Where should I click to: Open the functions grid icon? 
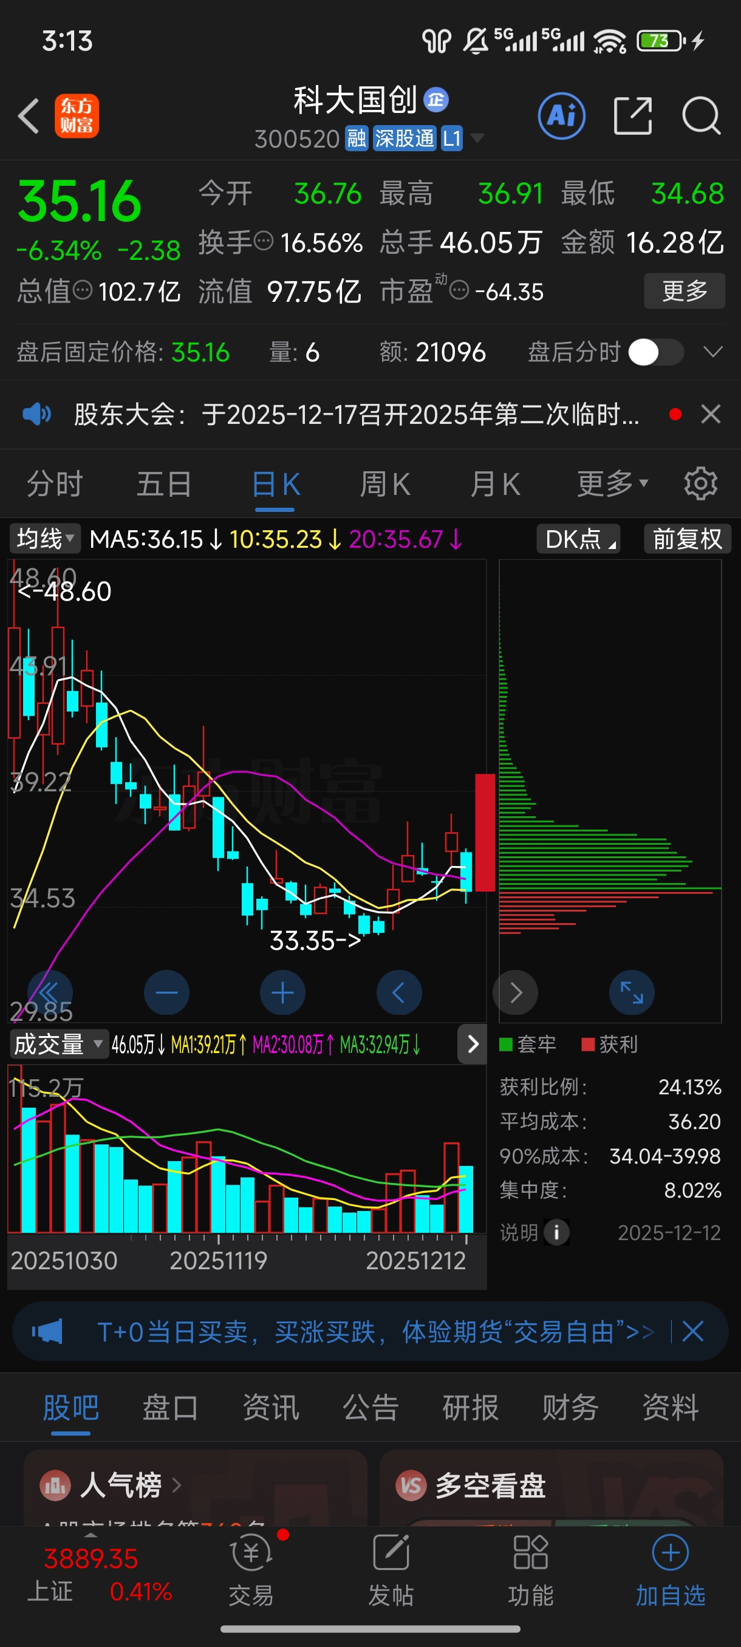pos(531,1553)
